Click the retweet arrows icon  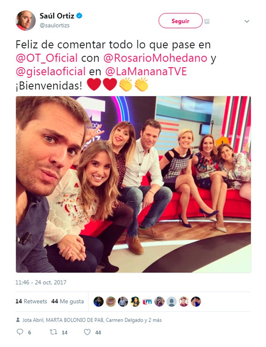pyautogui.click(x=53, y=332)
